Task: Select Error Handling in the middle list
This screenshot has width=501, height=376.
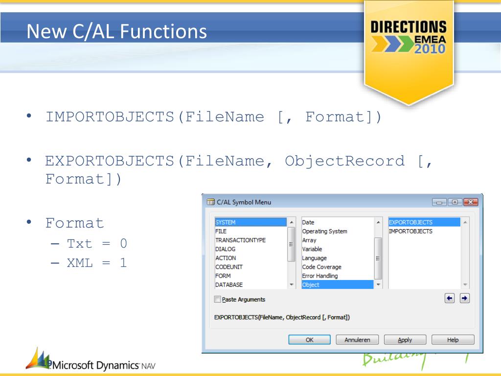Action: pos(338,276)
